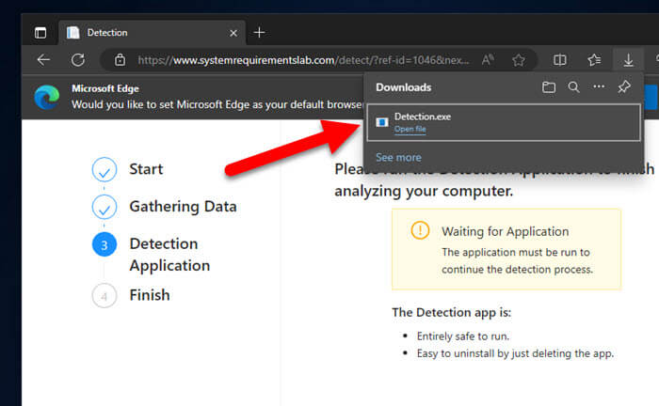Select the Finish step label

click(x=150, y=295)
